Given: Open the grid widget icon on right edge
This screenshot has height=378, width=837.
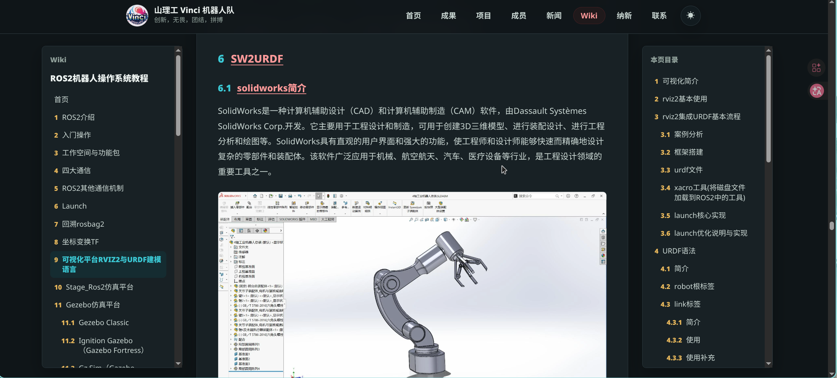Looking at the screenshot, I should (x=816, y=68).
